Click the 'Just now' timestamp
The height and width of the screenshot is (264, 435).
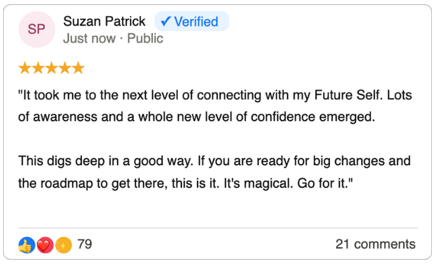pos(89,39)
